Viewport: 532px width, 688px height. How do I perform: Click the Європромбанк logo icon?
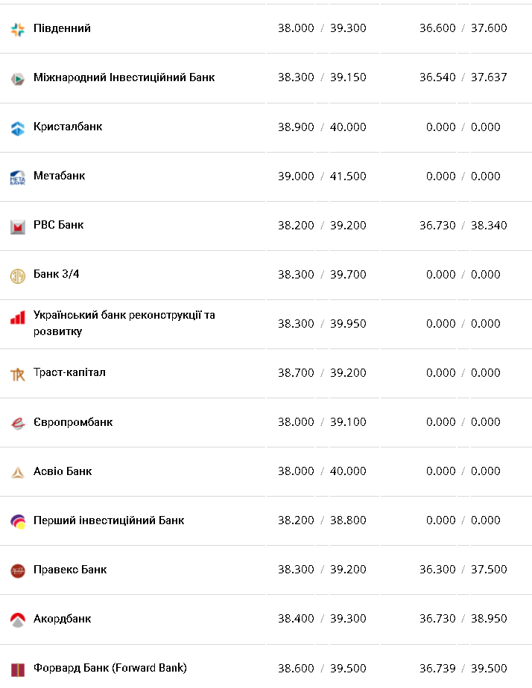18,423
